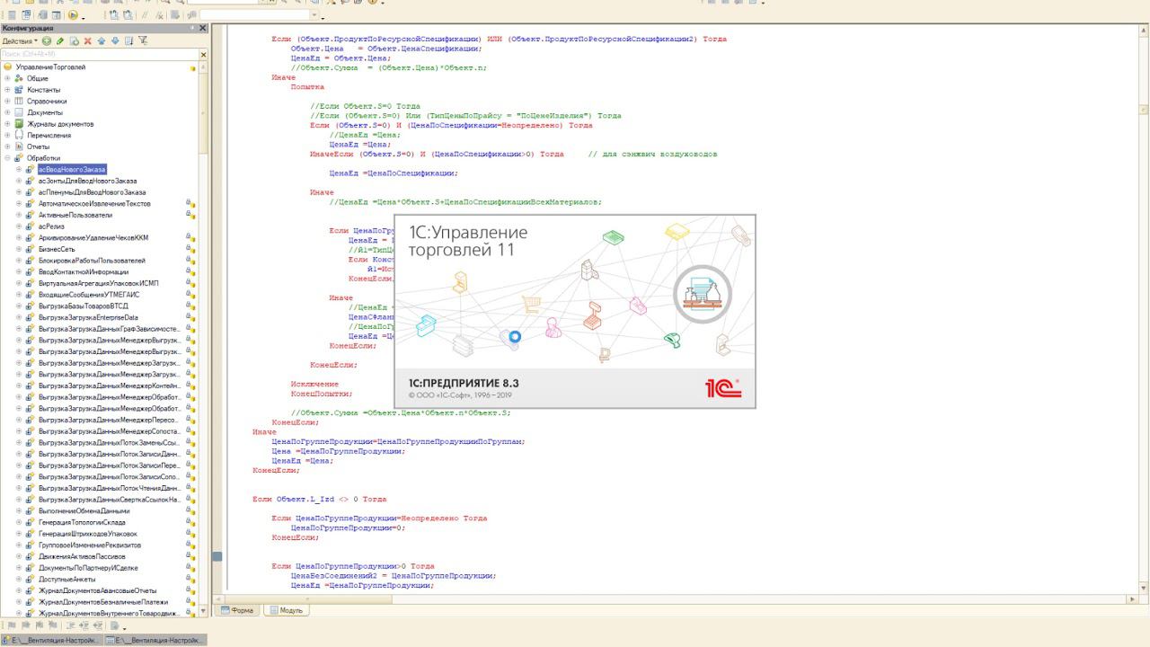
Task: Click the blue Move Down arrow icon
Action: coord(115,41)
